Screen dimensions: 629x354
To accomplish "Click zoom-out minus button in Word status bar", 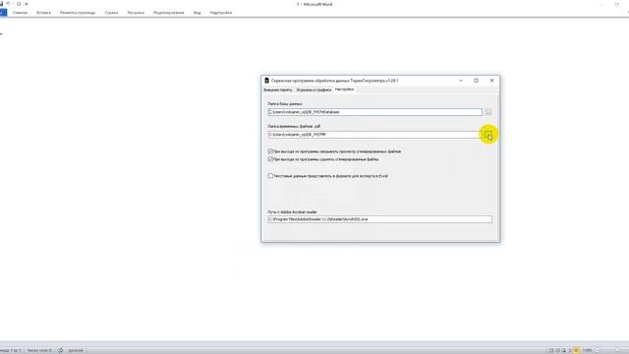I will tap(598, 350).
